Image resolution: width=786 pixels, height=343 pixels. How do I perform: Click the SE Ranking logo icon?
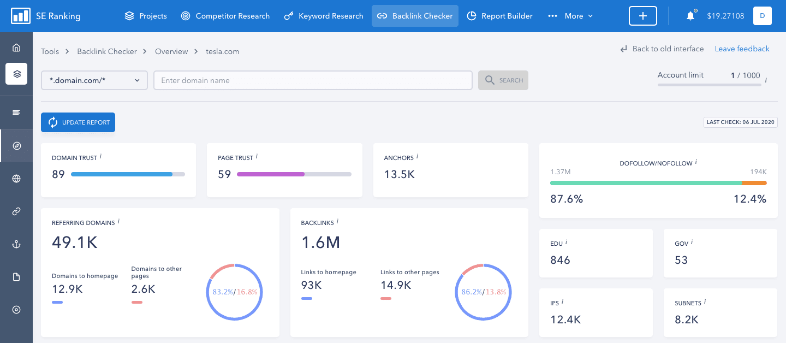click(21, 16)
